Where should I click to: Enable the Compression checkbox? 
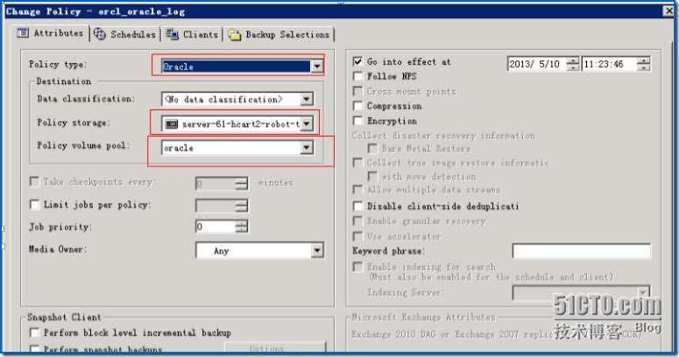pyautogui.click(x=357, y=106)
